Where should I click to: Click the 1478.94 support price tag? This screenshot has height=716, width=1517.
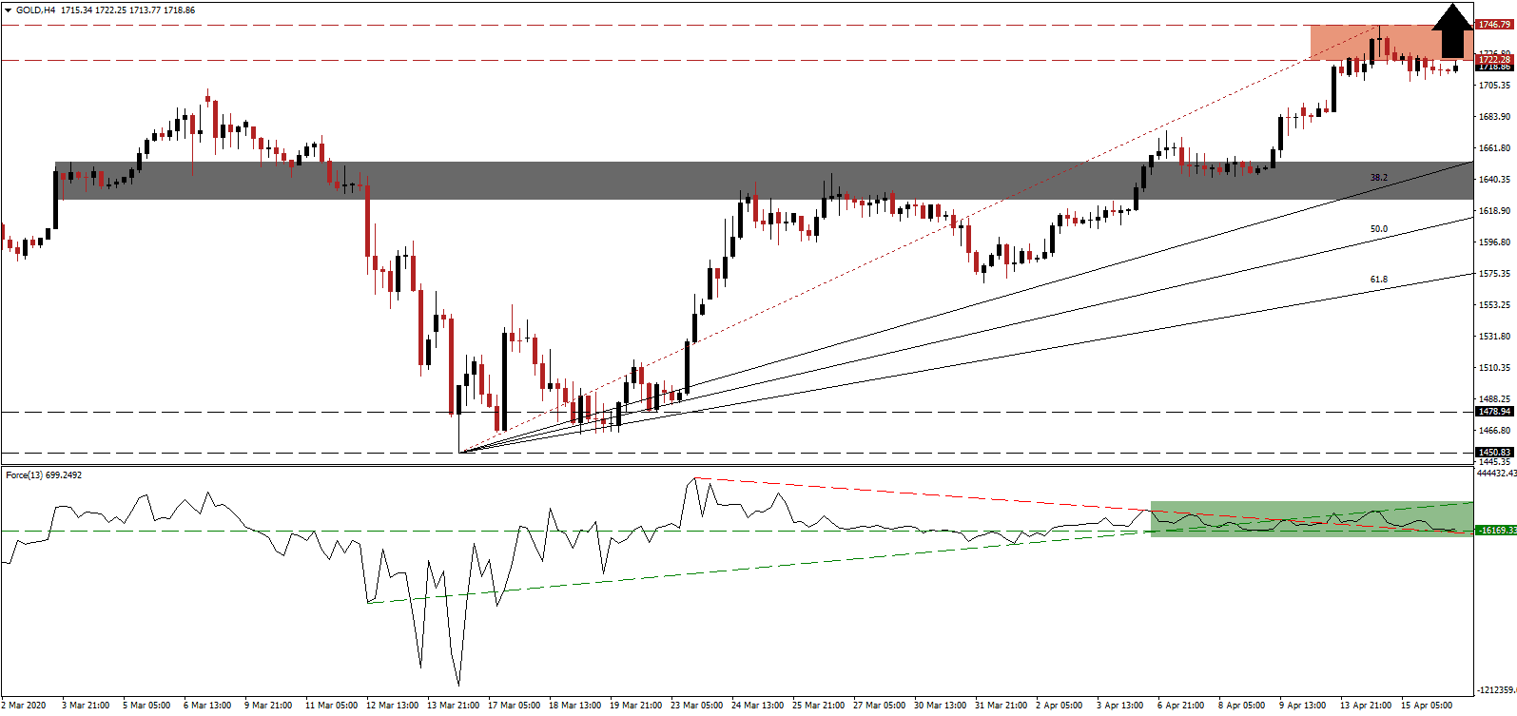(x=1494, y=412)
